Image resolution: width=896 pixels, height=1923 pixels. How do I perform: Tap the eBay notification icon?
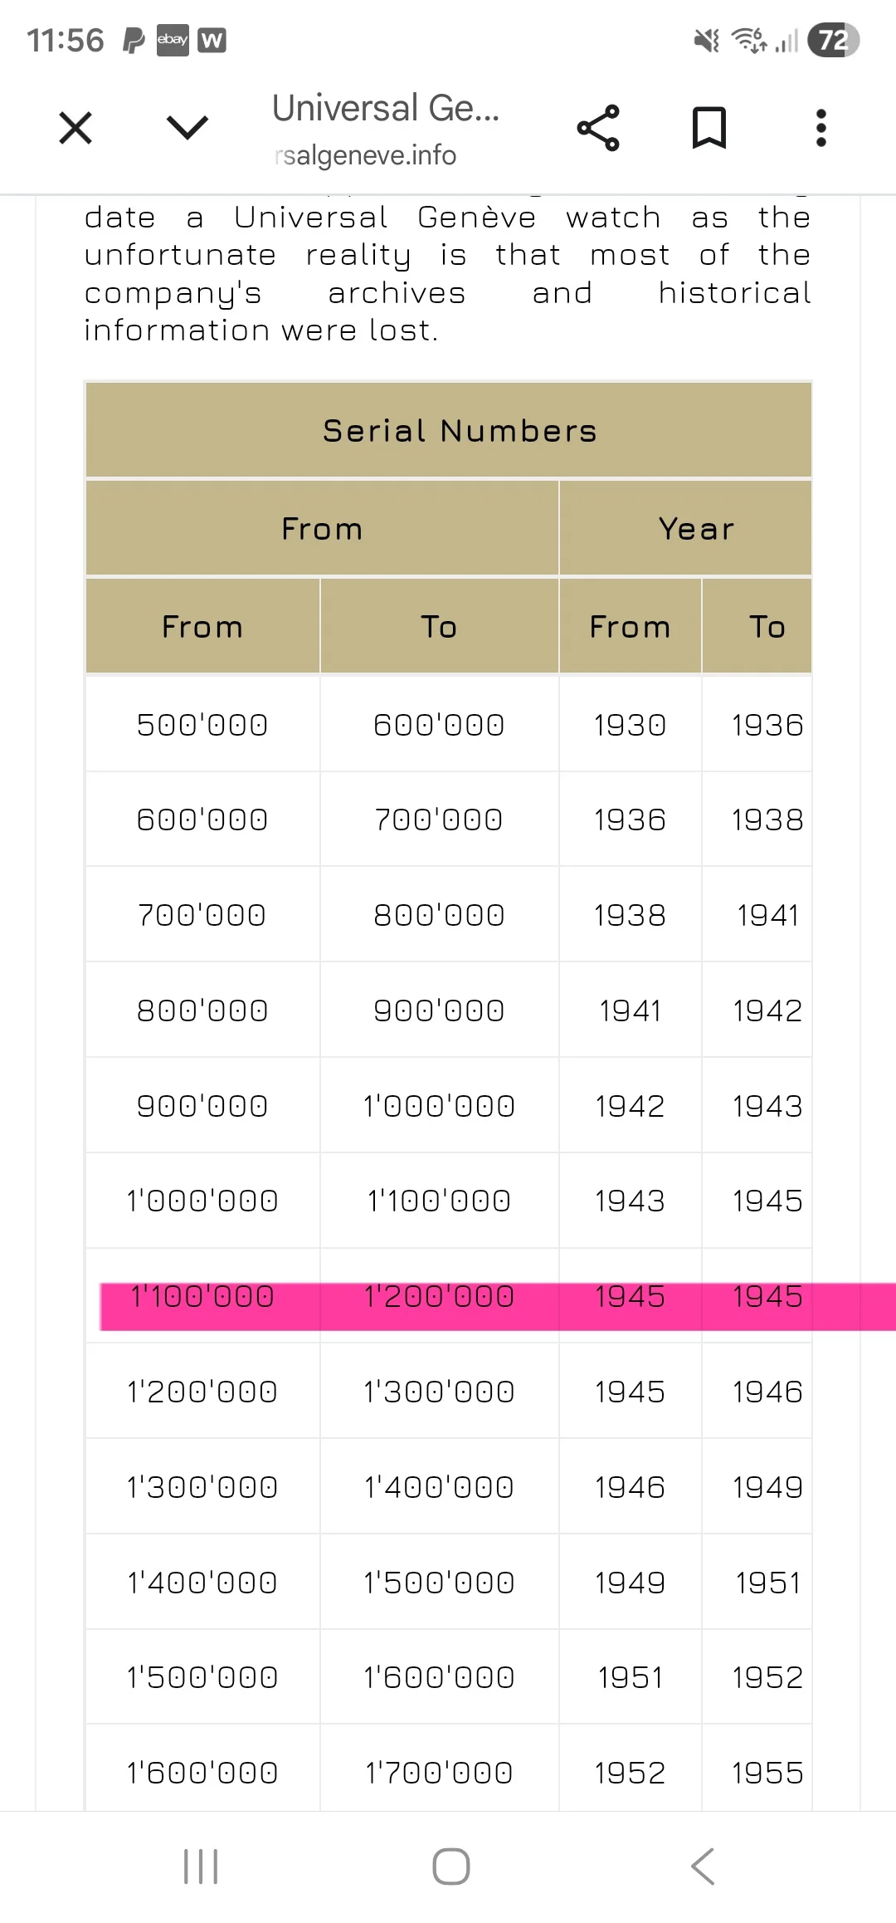173,40
